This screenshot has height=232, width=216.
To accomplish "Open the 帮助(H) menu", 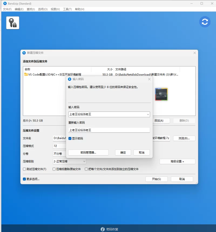I will [80, 9].
